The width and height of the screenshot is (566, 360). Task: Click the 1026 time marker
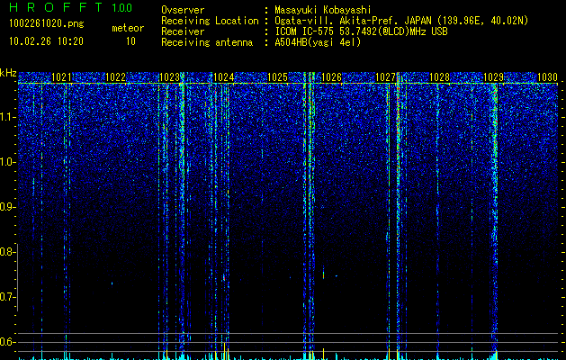[331, 76]
